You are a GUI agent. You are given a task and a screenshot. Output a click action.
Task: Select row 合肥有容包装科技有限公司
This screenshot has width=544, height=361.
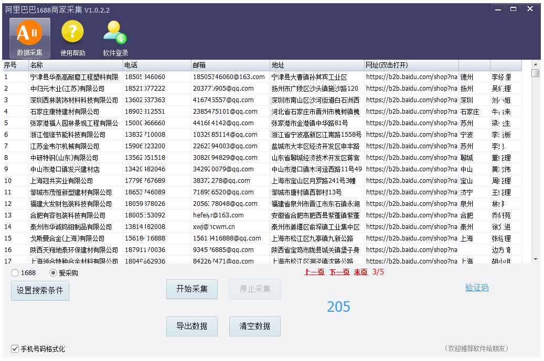point(262,215)
